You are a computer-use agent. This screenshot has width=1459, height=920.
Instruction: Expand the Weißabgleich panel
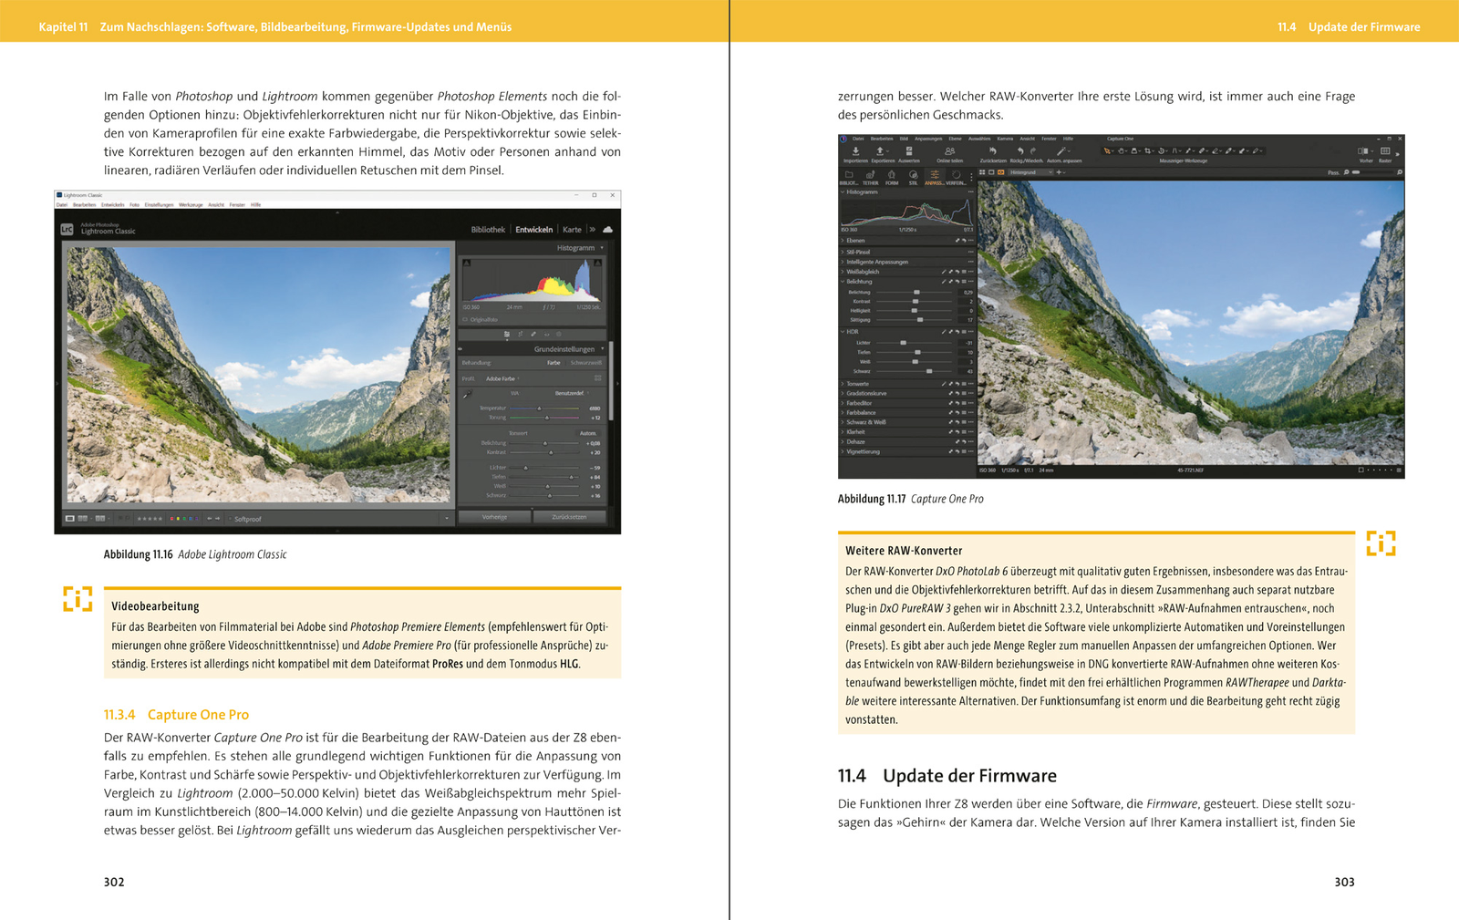click(843, 272)
